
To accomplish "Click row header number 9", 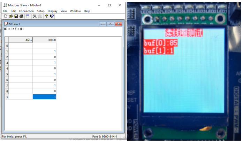I will tap(7, 97).
